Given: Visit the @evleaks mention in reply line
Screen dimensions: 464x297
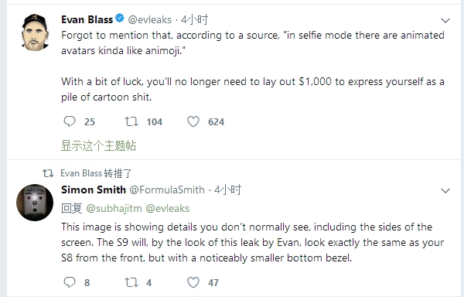Looking at the screenshot, I should click(168, 209).
